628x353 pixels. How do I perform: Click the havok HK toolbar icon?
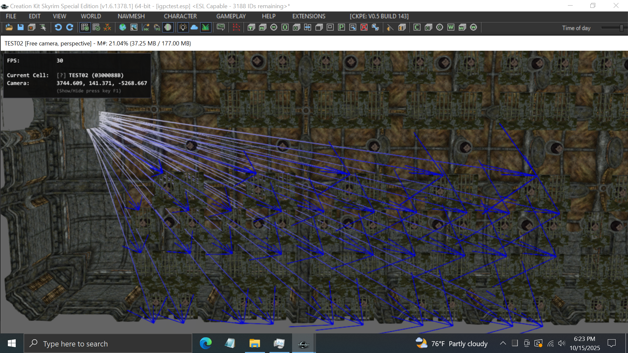(x=145, y=27)
